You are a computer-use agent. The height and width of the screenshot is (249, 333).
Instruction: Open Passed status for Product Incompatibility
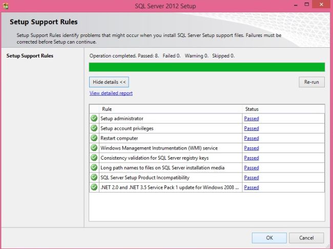point(252,178)
